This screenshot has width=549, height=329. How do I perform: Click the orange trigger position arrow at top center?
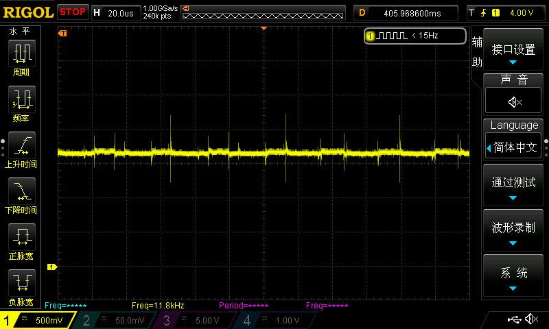(x=264, y=28)
